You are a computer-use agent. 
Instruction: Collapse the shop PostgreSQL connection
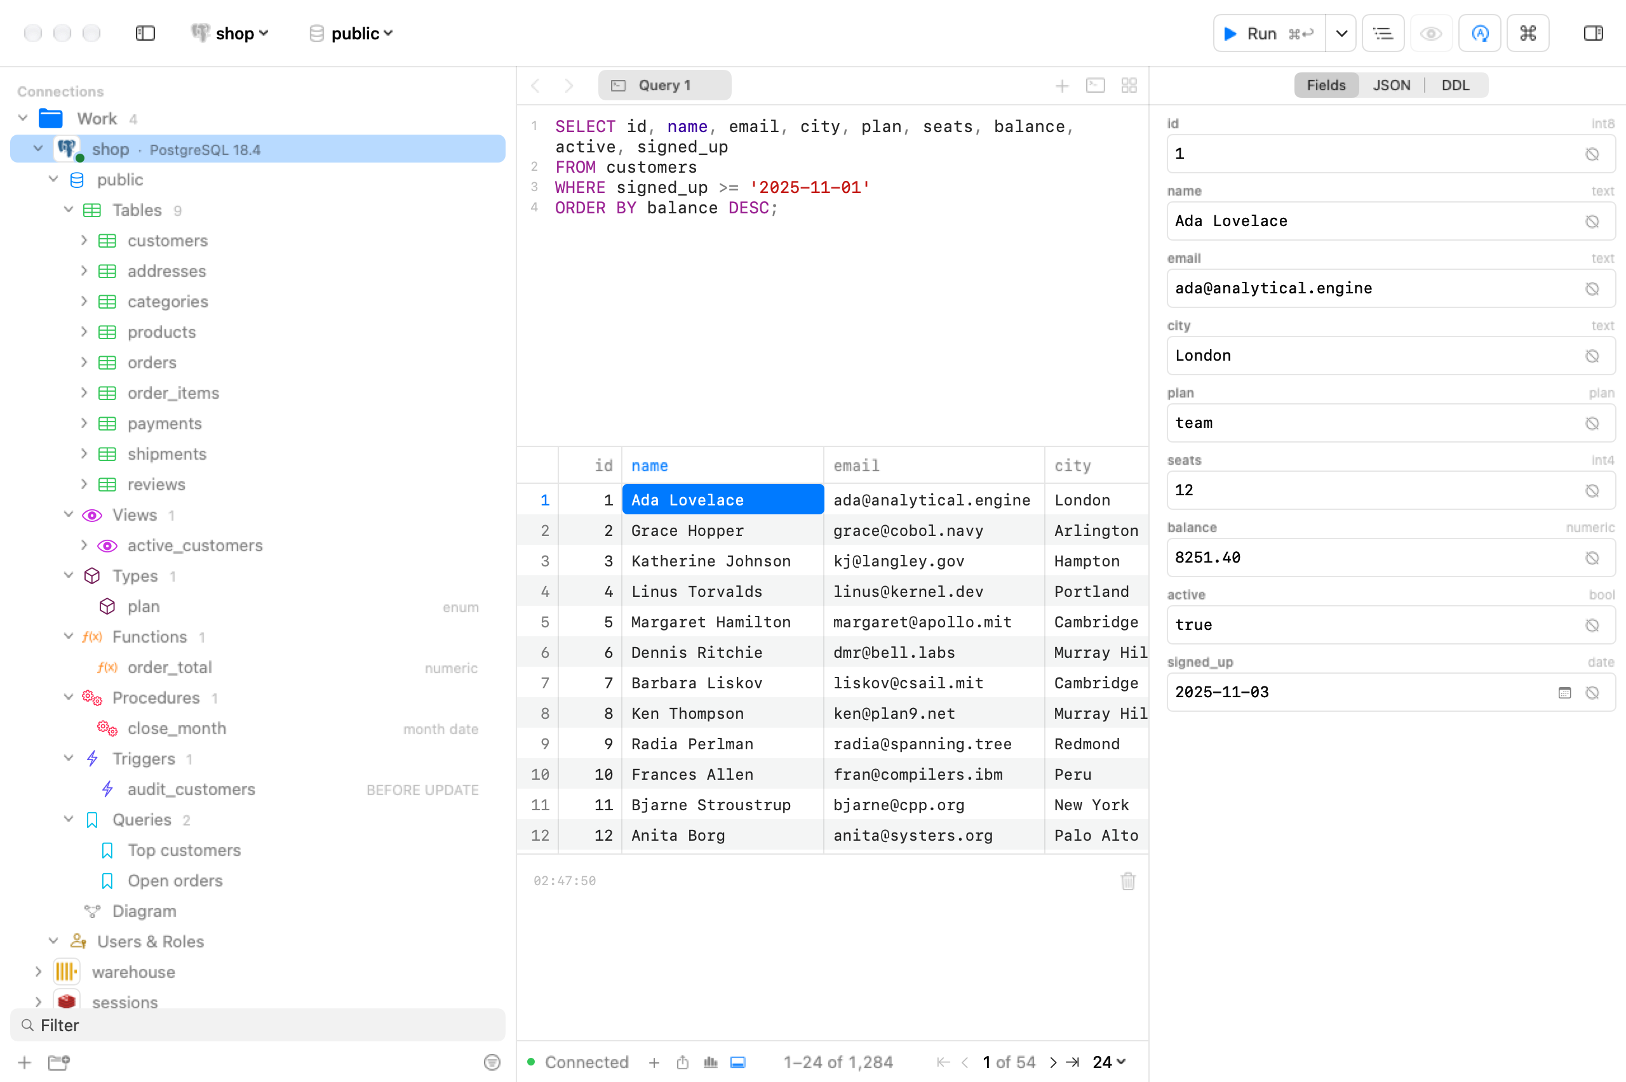coord(38,149)
